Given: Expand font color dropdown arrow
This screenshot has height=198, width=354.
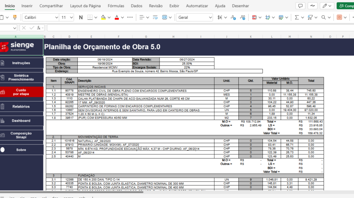Looking at the screenshot, I should click(122, 17).
